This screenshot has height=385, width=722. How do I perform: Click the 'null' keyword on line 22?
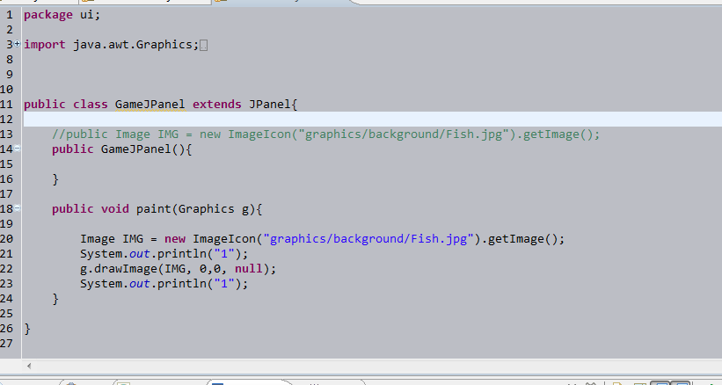[x=249, y=269]
